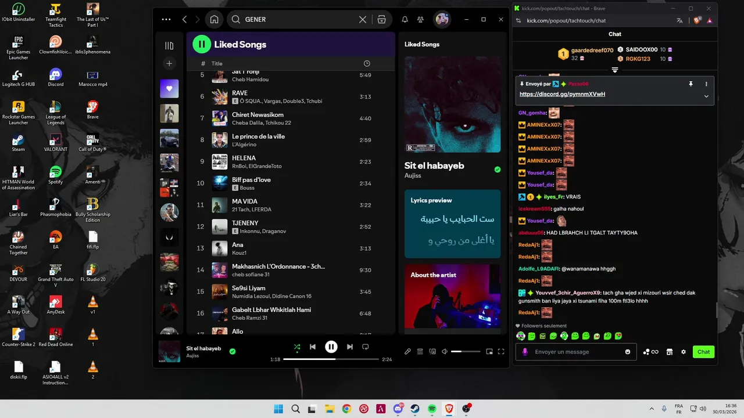Toggle repeat mode in the Spotify player
This screenshot has height=418, width=744.
pyautogui.click(x=366, y=347)
